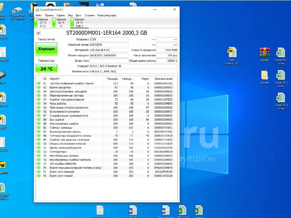The image size is (291, 218).
Task: Click the status circle next to Ошибки позиционирования
Action: coord(39,100)
